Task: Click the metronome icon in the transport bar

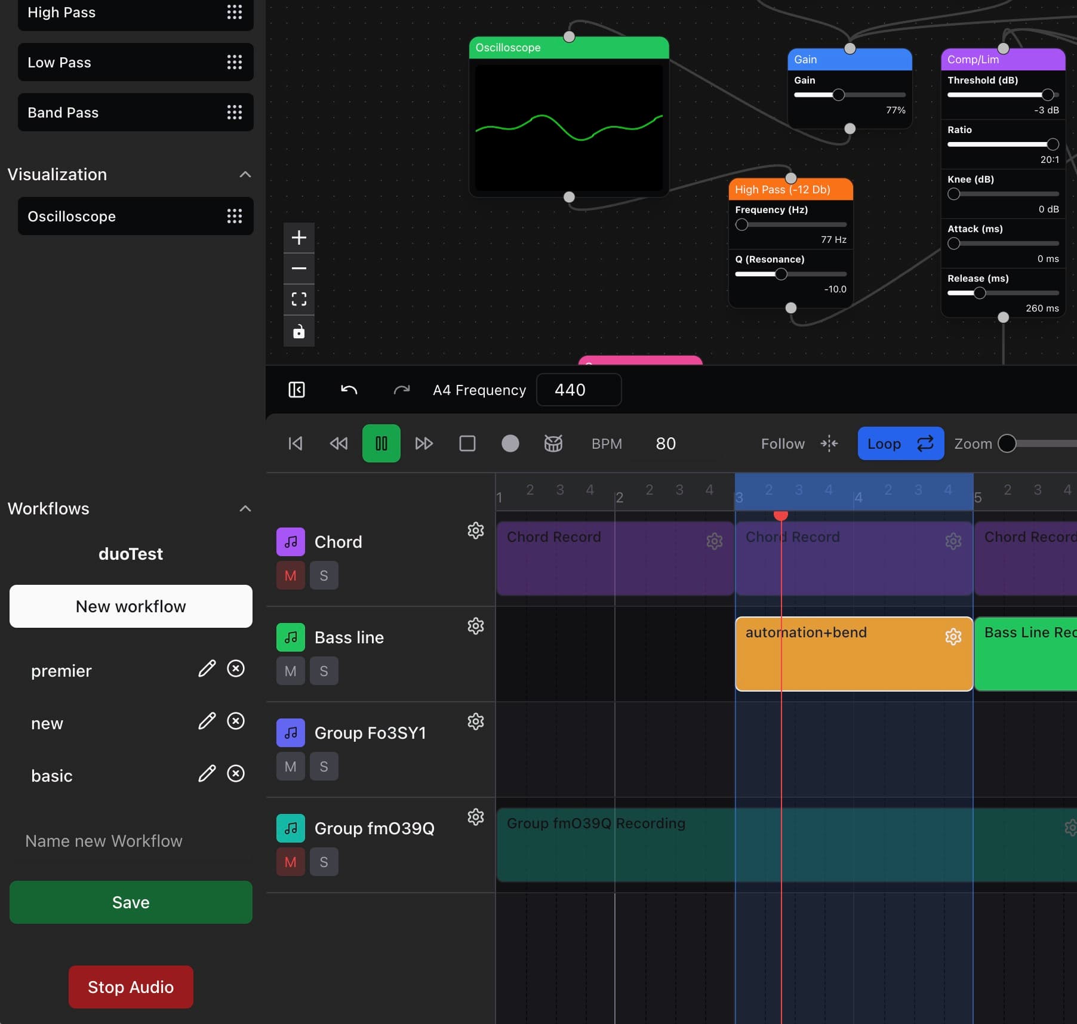Action: [x=553, y=443]
